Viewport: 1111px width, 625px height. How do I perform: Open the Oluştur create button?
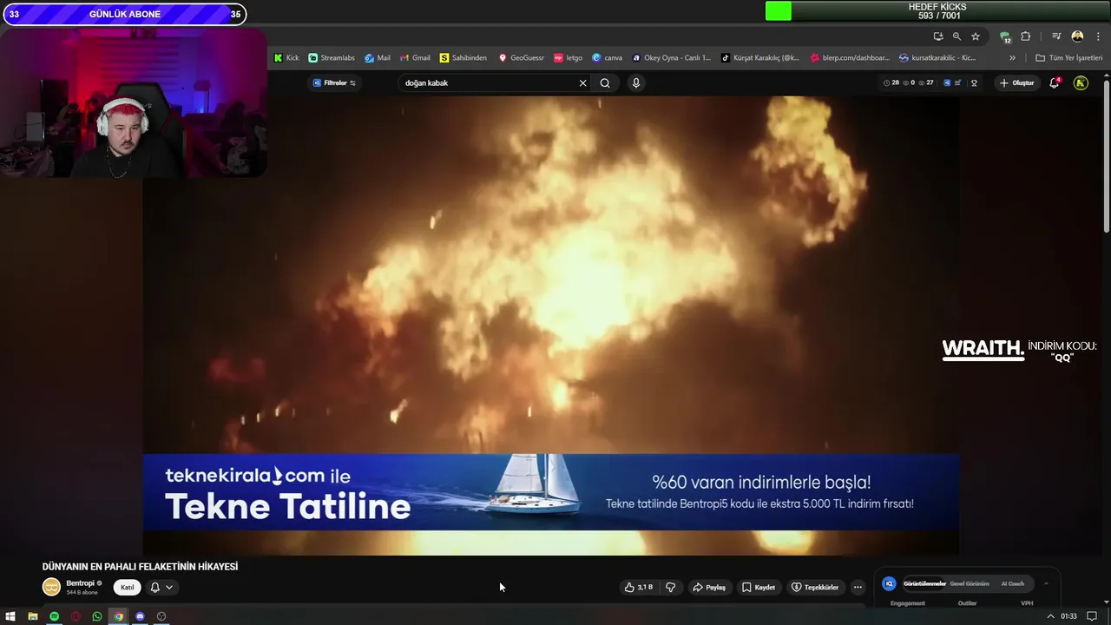1017,83
